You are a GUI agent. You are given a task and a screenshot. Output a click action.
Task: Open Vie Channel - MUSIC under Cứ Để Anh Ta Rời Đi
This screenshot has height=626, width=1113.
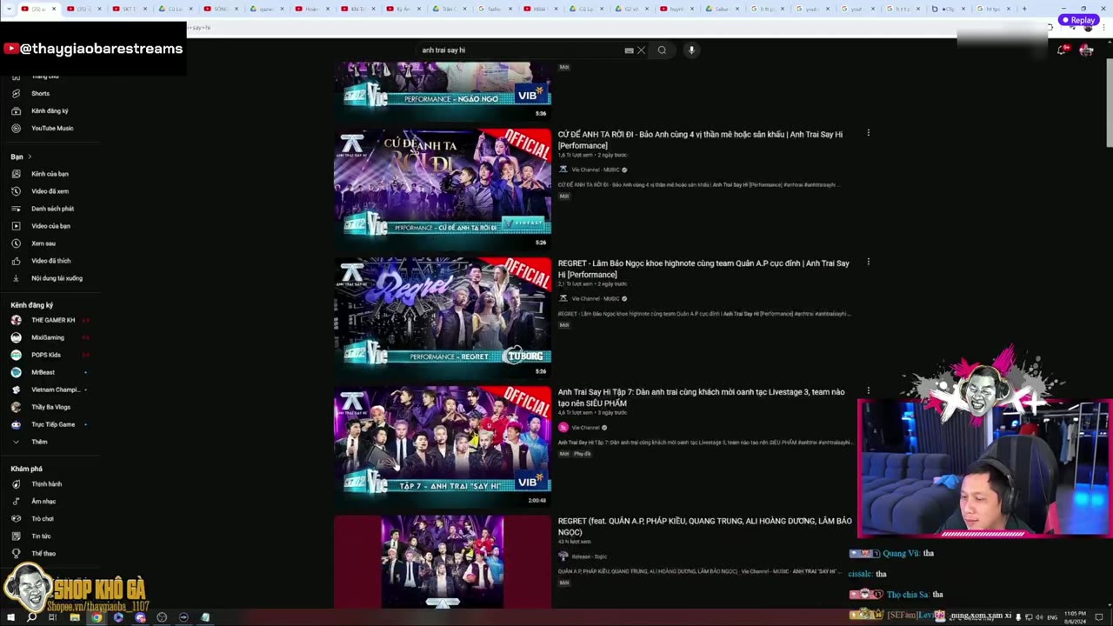coord(596,170)
